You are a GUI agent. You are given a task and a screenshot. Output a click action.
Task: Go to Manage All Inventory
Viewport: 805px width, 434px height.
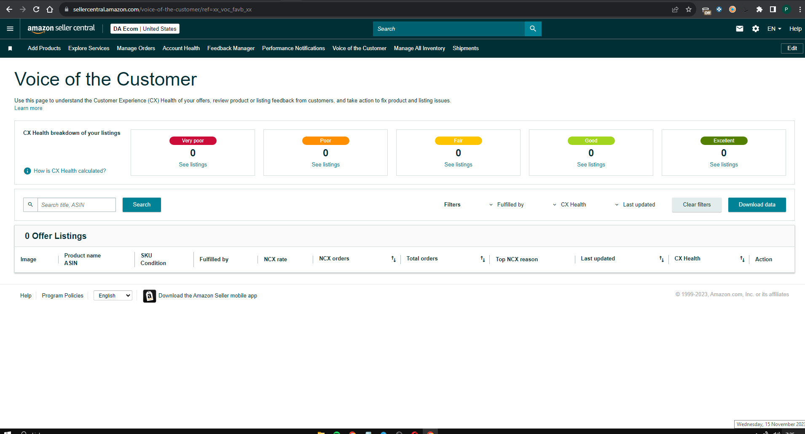coord(419,48)
